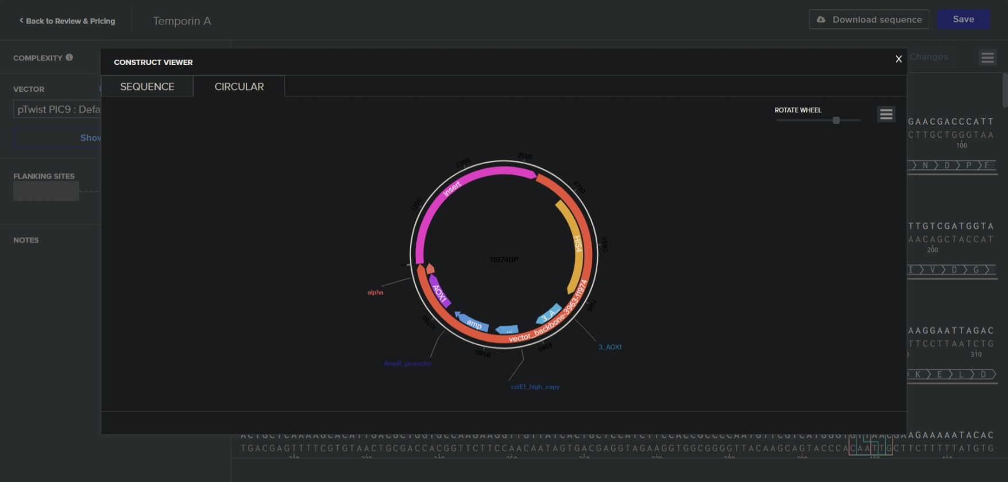Click the AmpR_promoter annotation label
The height and width of the screenshot is (482, 1008).
408,364
